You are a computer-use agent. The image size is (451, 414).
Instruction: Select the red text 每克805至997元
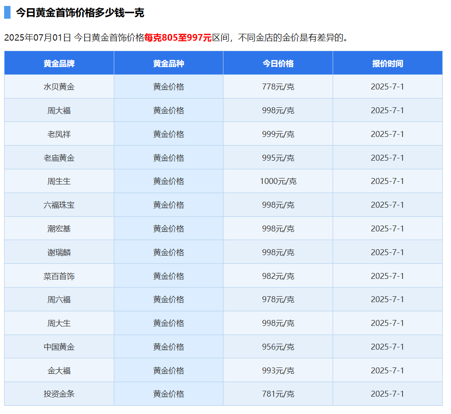click(x=178, y=37)
